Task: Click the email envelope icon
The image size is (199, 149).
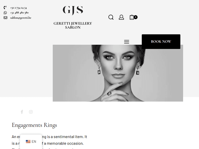Action: pos(5,17)
